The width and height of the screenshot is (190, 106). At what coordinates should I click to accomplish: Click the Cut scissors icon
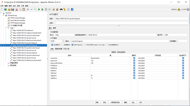[17, 9]
